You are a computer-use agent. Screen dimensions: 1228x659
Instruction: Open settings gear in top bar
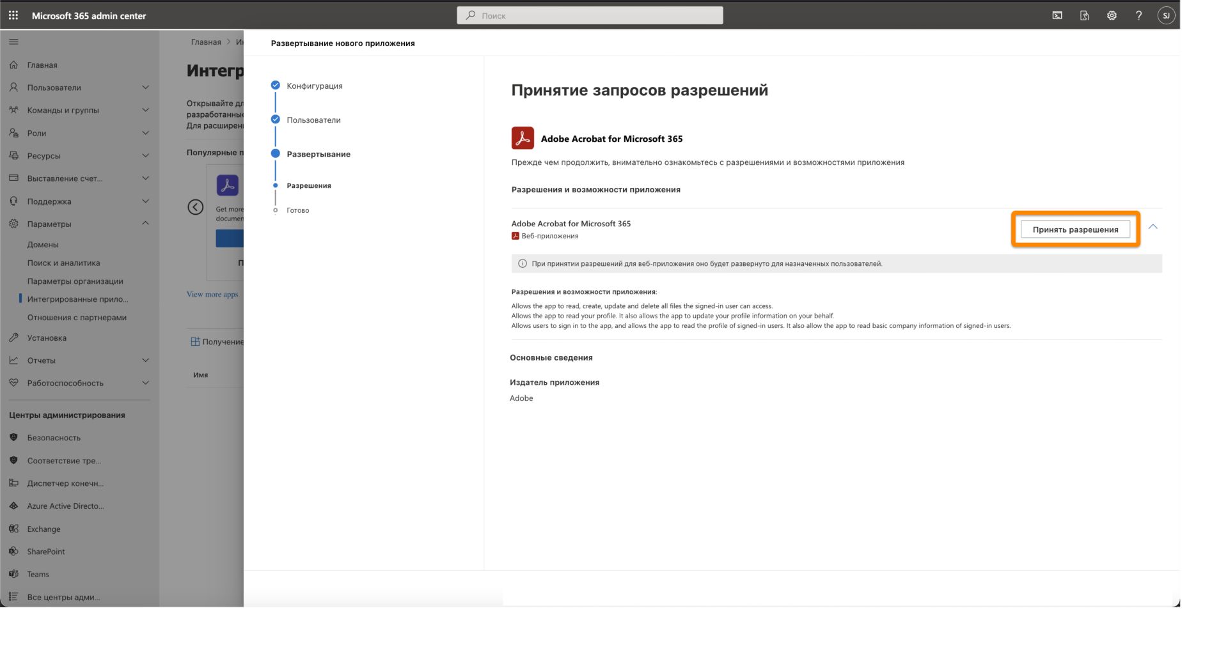pyautogui.click(x=1112, y=15)
